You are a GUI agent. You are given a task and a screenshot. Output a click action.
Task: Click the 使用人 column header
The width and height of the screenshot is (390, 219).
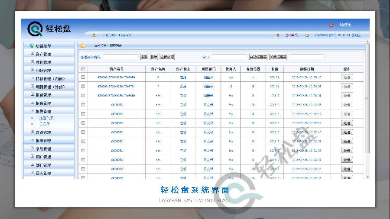231,69
